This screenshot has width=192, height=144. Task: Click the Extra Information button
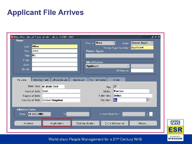pyautogui.click(x=115, y=123)
